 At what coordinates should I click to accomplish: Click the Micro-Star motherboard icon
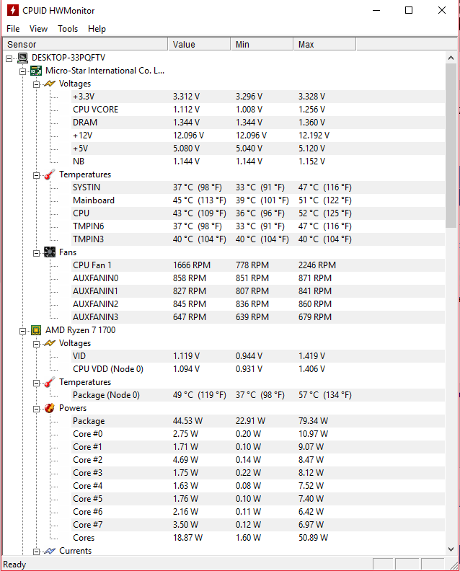[x=36, y=71]
